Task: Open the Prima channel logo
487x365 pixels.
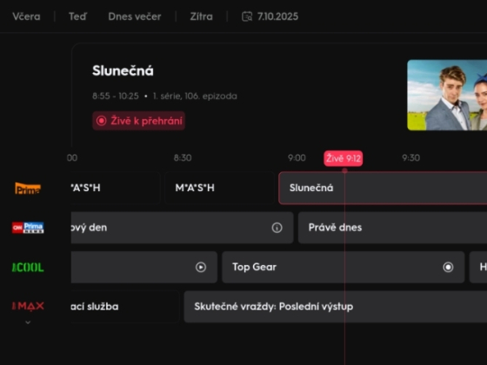Action: click(28, 188)
